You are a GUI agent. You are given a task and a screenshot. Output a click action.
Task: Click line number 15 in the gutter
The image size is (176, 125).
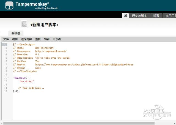tap(5, 91)
